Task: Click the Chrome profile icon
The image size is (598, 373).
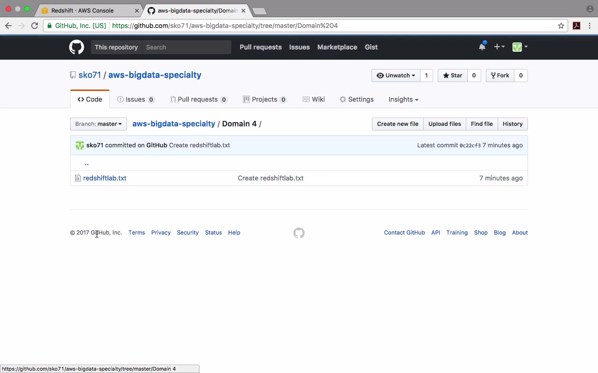Action: tap(590, 9)
